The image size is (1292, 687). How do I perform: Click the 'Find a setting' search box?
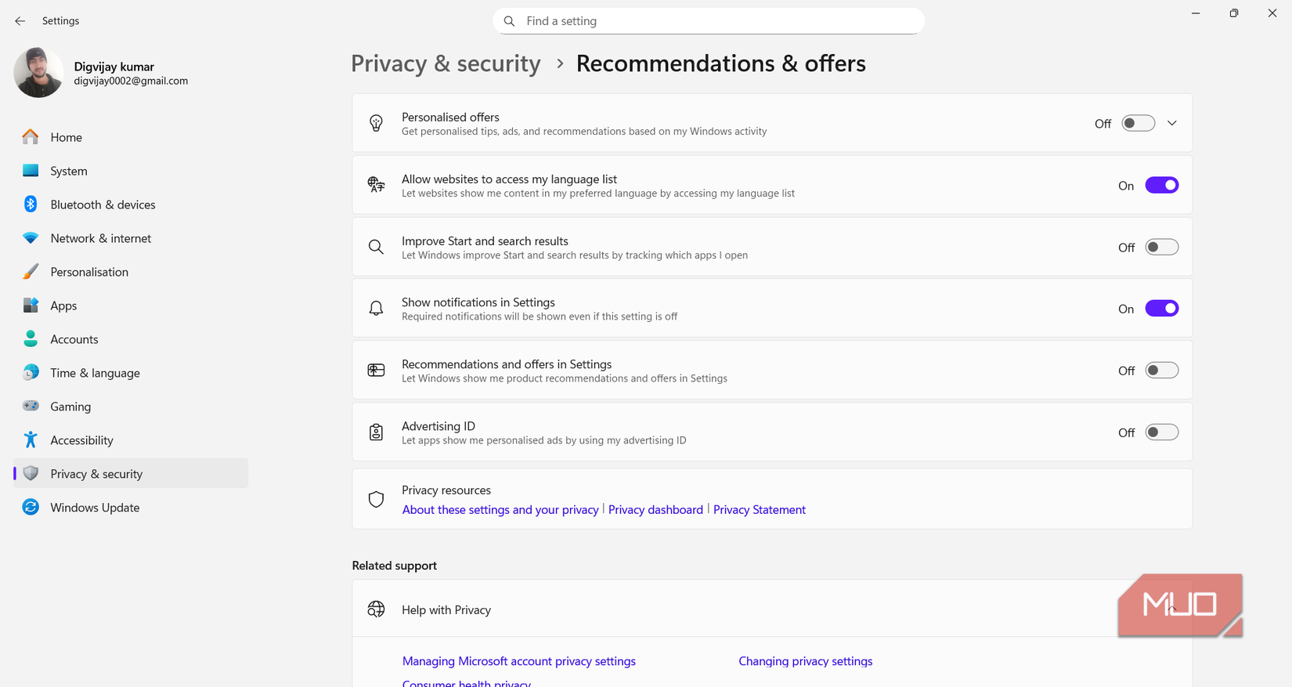point(707,20)
